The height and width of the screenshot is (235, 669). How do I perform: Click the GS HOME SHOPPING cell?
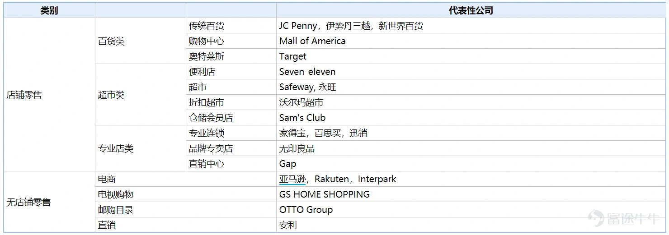coord(471,194)
